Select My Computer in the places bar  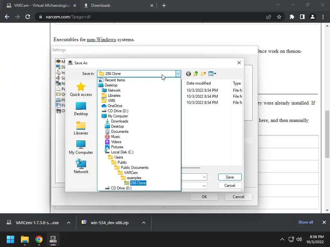click(81, 147)
